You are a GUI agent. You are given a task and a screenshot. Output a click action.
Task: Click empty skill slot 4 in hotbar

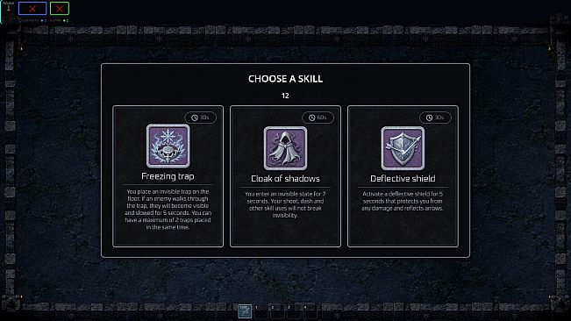[x=310, y=312]
